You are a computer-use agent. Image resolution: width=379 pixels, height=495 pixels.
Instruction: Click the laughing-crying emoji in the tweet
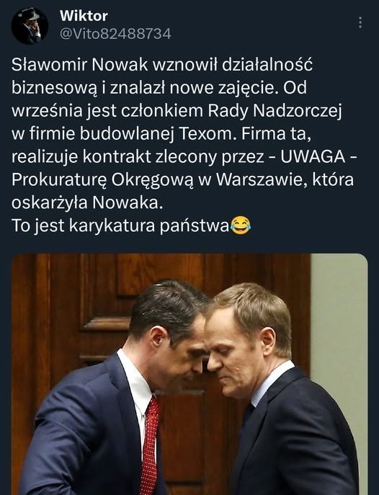(x=241, y=226)
